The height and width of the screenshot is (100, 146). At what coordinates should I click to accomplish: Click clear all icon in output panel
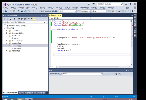click(x=116, y=74)
